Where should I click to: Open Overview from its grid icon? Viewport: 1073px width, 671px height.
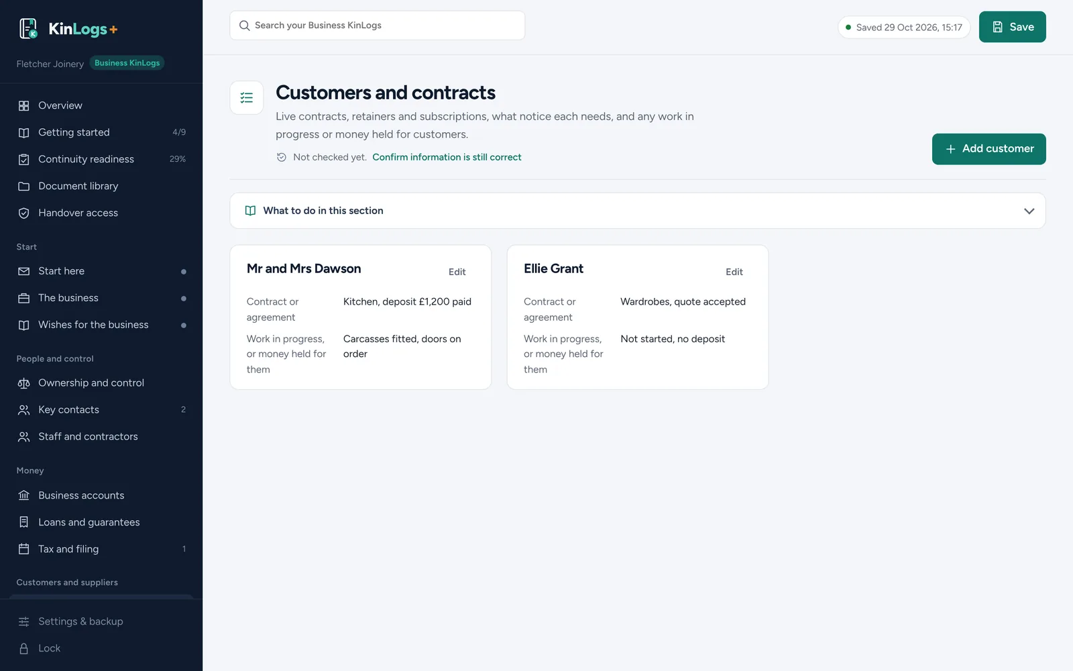[24, 105]
